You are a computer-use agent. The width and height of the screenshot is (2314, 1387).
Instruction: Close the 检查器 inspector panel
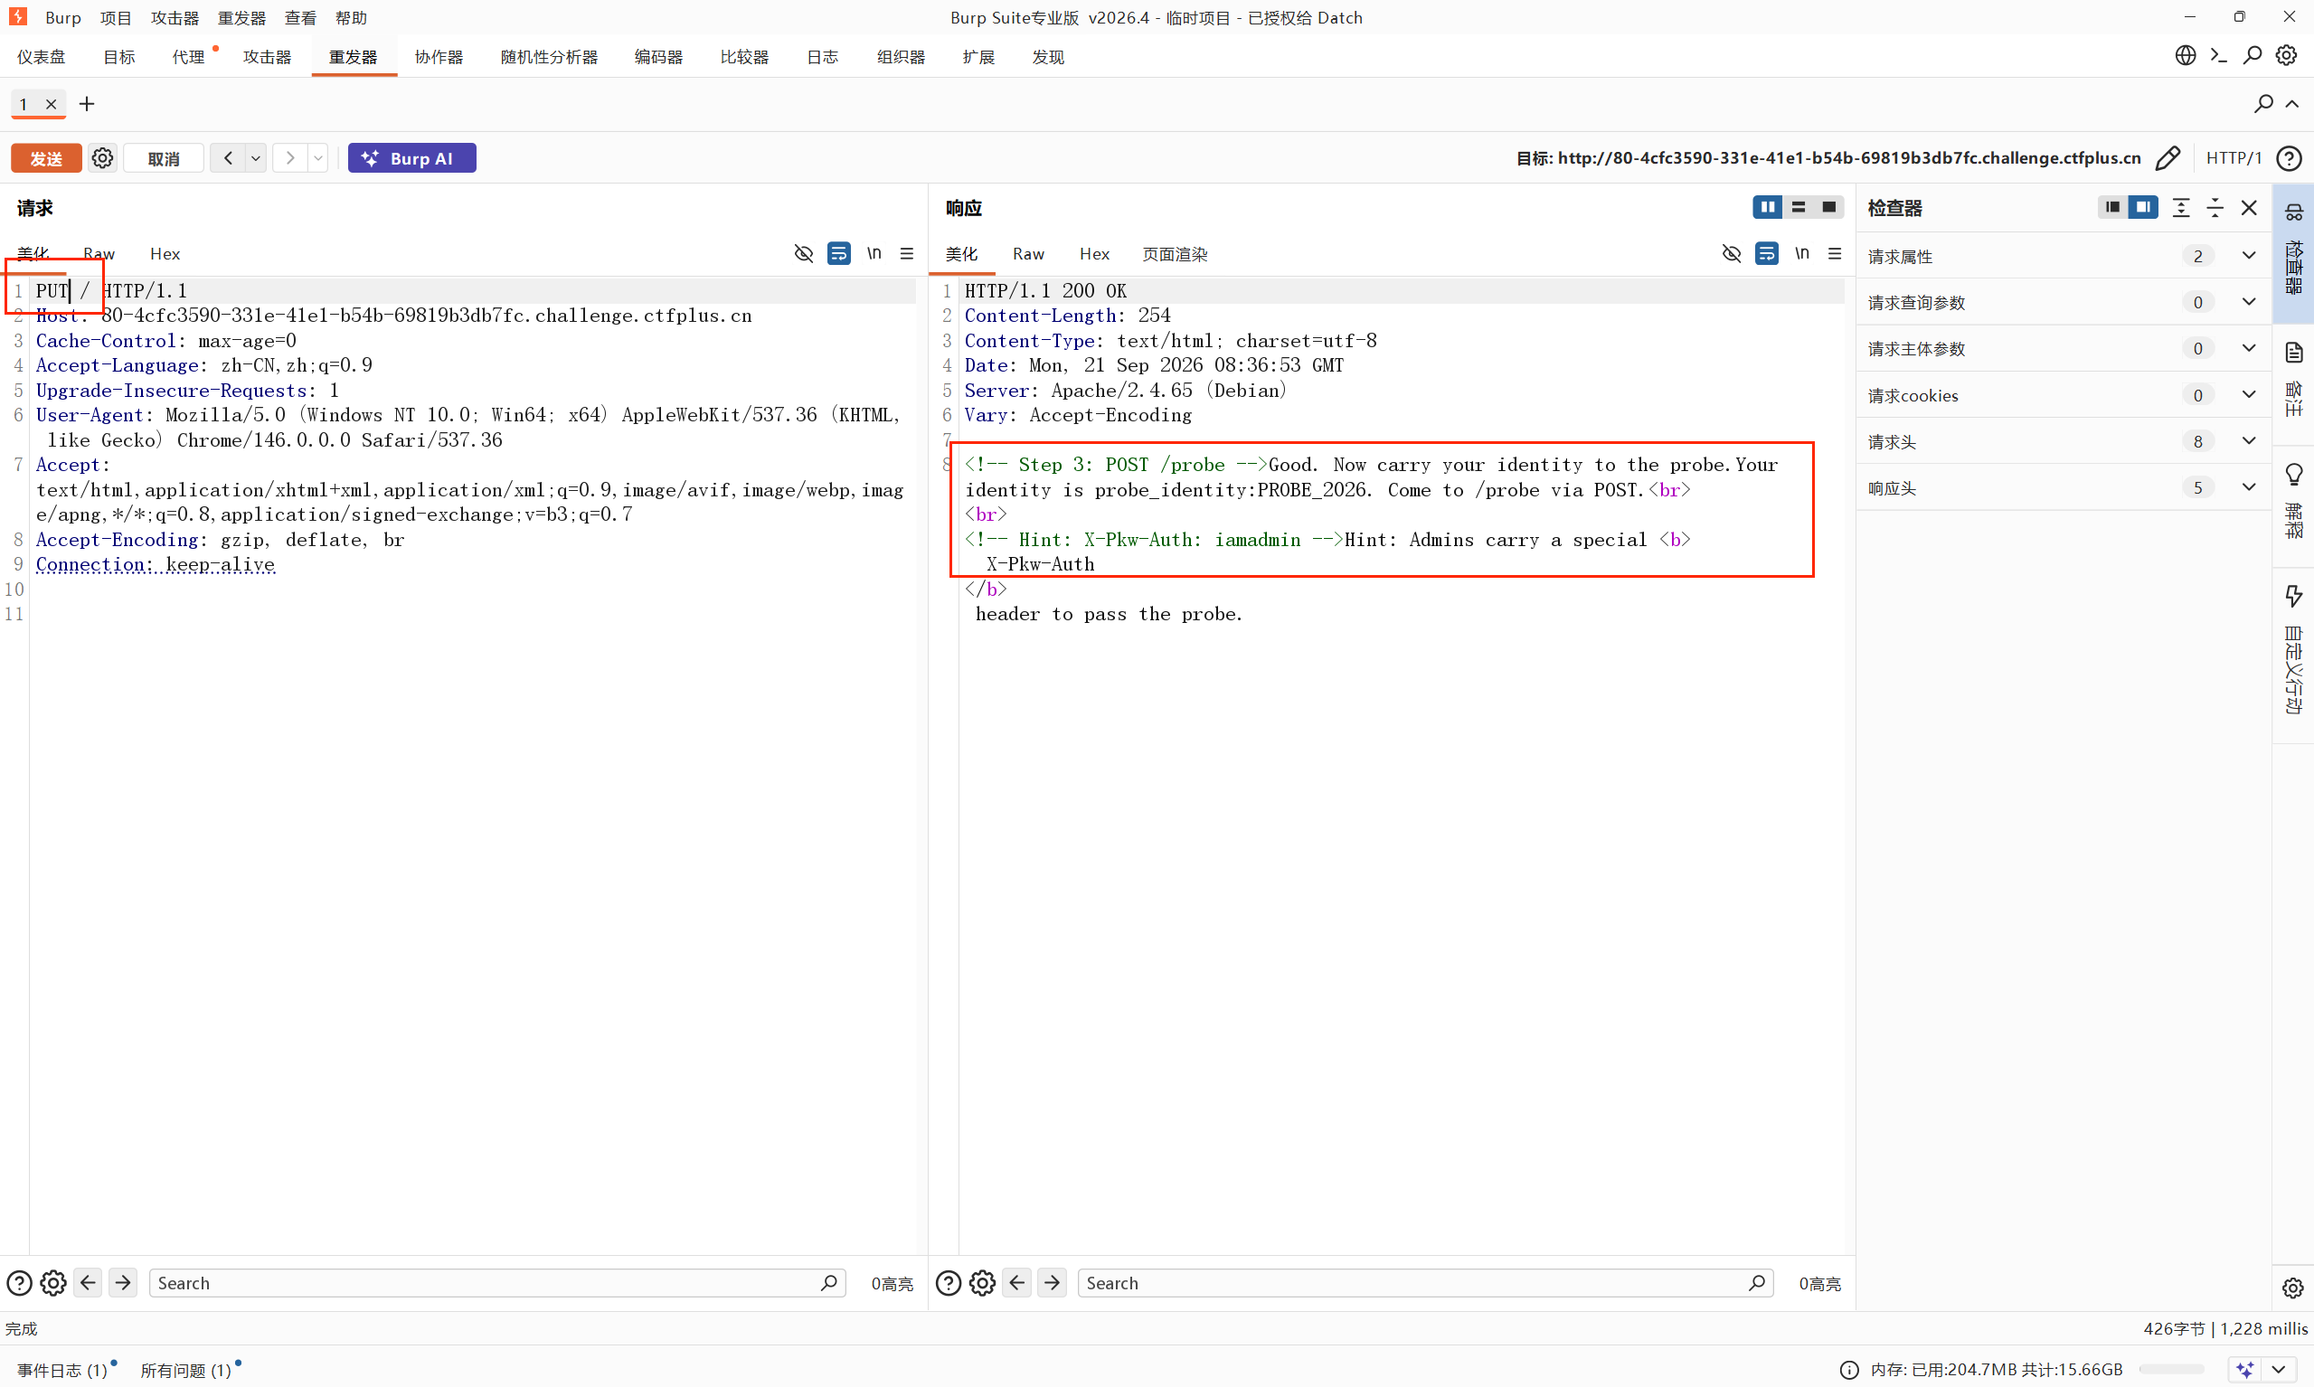pos(2249,207)
